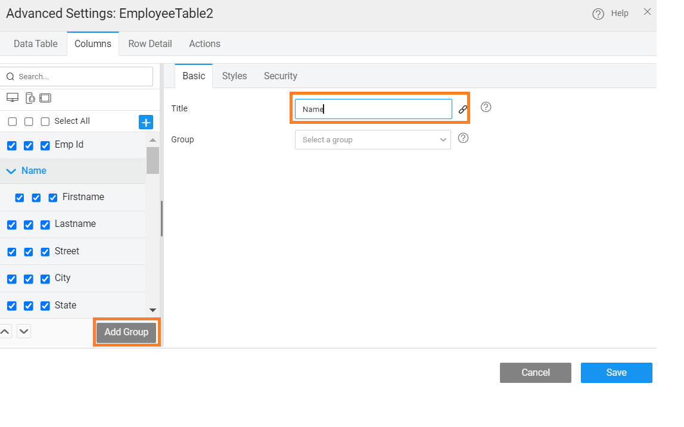684x427 pixels.
Task: Toggle the checkbox next to Lastname label
Action: [45, 225]
